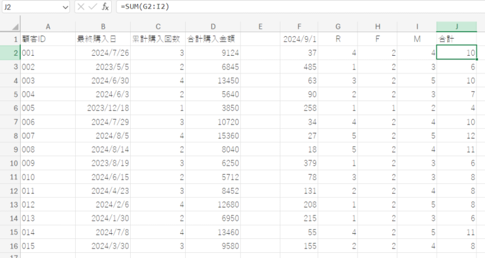Select column A header

click(48, 26)
